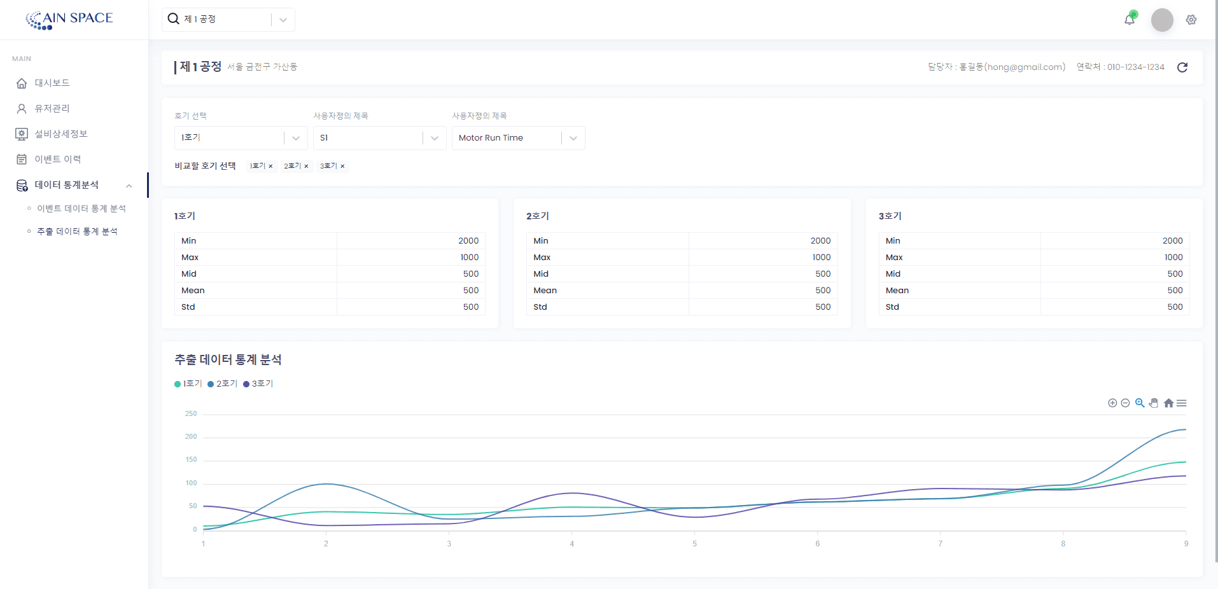Open 이벤트 데이터 통계 분석 submenu link
1218x589 pixels.
point(81,208)
